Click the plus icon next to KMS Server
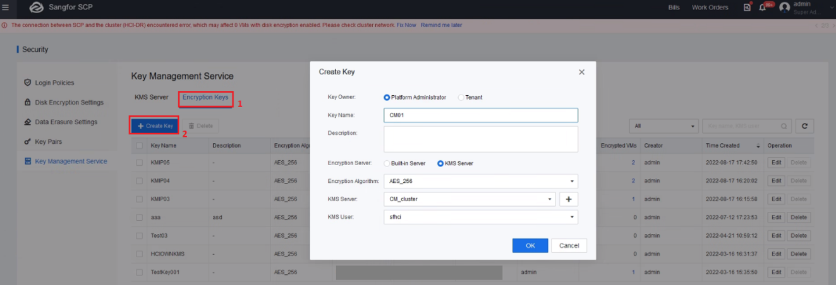The width and height of the screenshot is (836, 285). coord(569,199)
